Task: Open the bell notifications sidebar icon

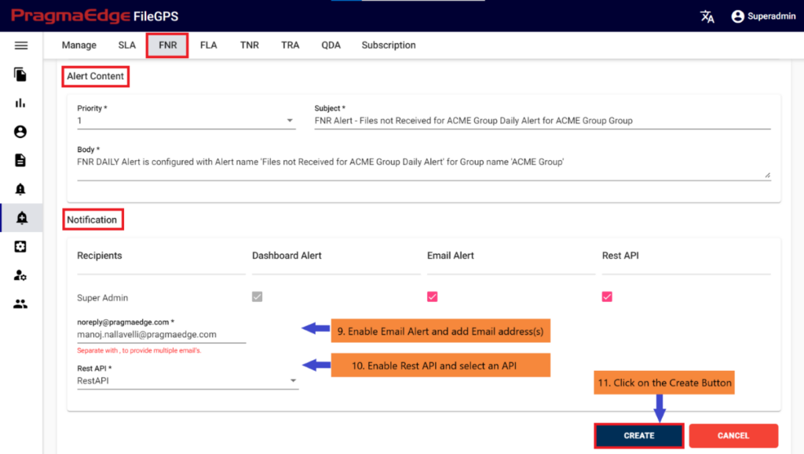Action: [20, 190]
